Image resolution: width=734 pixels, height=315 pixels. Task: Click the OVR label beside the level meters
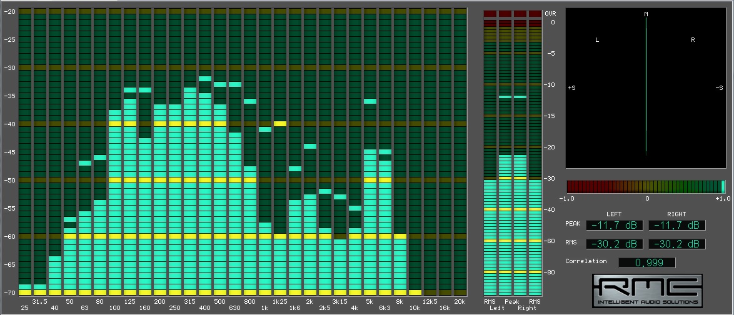point(550,13)
